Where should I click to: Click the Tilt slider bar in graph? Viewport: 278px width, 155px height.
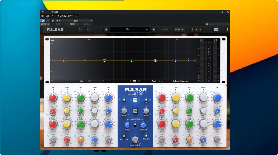97,81
